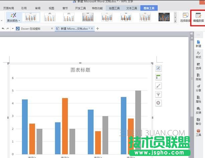Click the axis value 0 label
205x158 pixels.
(x=13, y=154)
